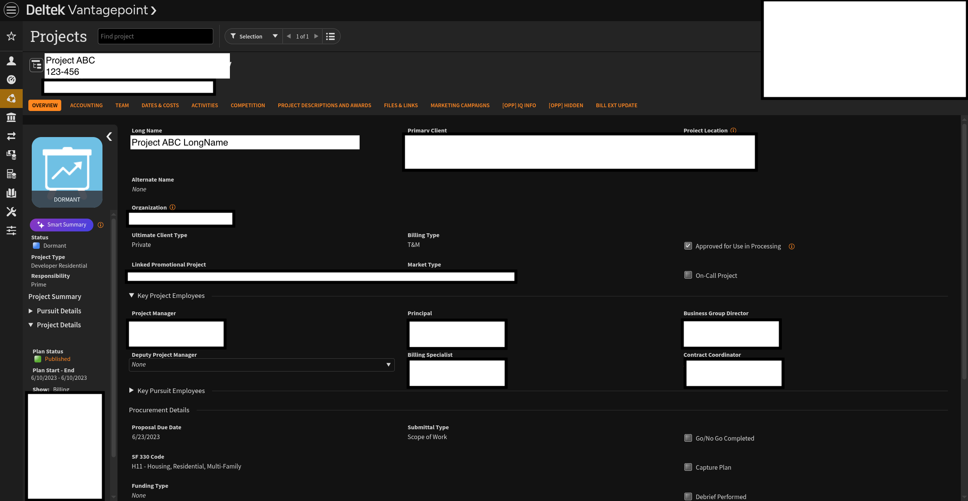Screen dimensions: 968x501
Task: Click the project structure tree icon
Action: coord(37,65)
